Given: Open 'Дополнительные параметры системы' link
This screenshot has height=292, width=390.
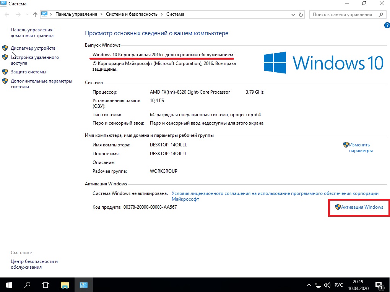Looking at the screenshot, I should (x=41, y=84).
